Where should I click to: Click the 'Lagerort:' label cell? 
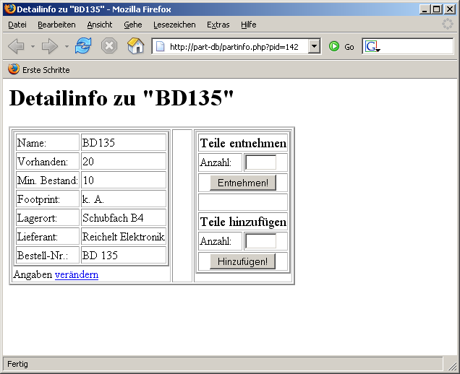(x=48, y=218)
